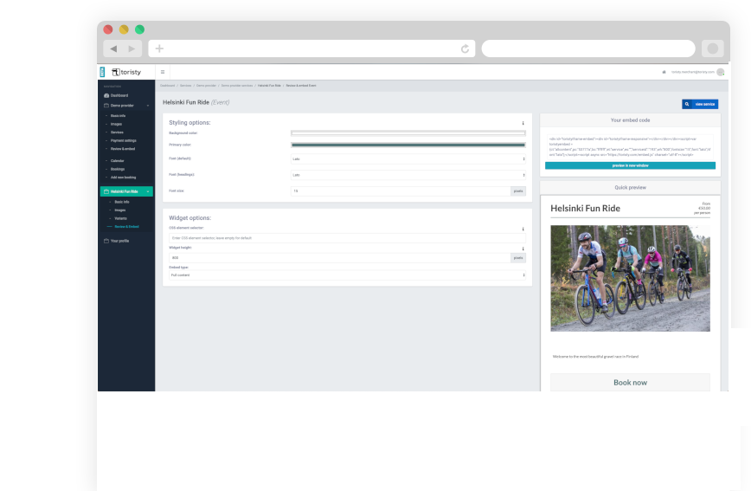751x491 pixels.
Task: Focus the Widget height input field
Action: tap(339, 257)
